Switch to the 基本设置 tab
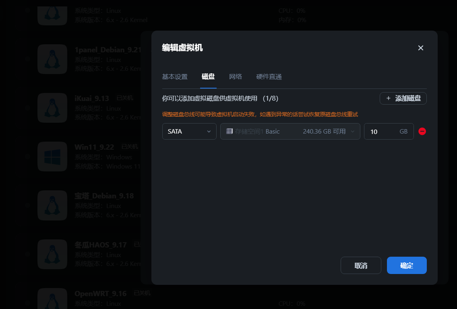This screenshot has width=457, height=309. (175, 76)
